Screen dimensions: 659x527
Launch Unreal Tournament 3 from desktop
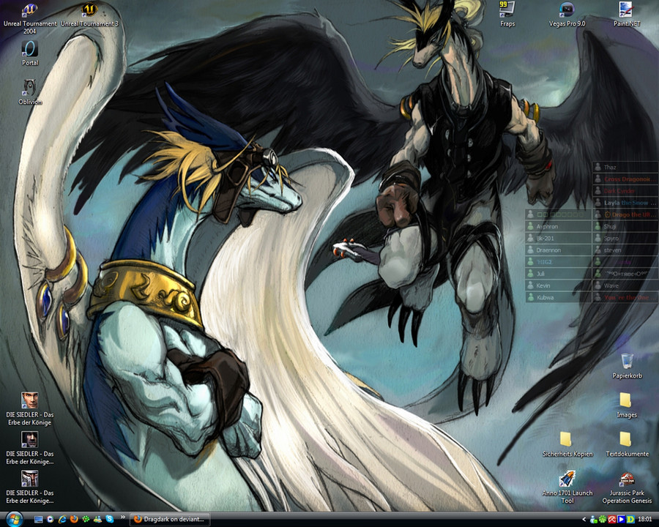89,15
